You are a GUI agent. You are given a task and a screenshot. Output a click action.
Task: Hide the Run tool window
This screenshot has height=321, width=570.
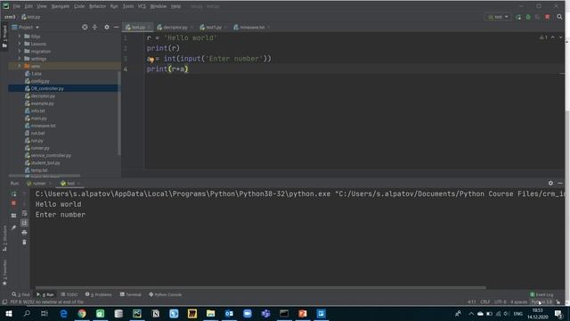(560, 183)
